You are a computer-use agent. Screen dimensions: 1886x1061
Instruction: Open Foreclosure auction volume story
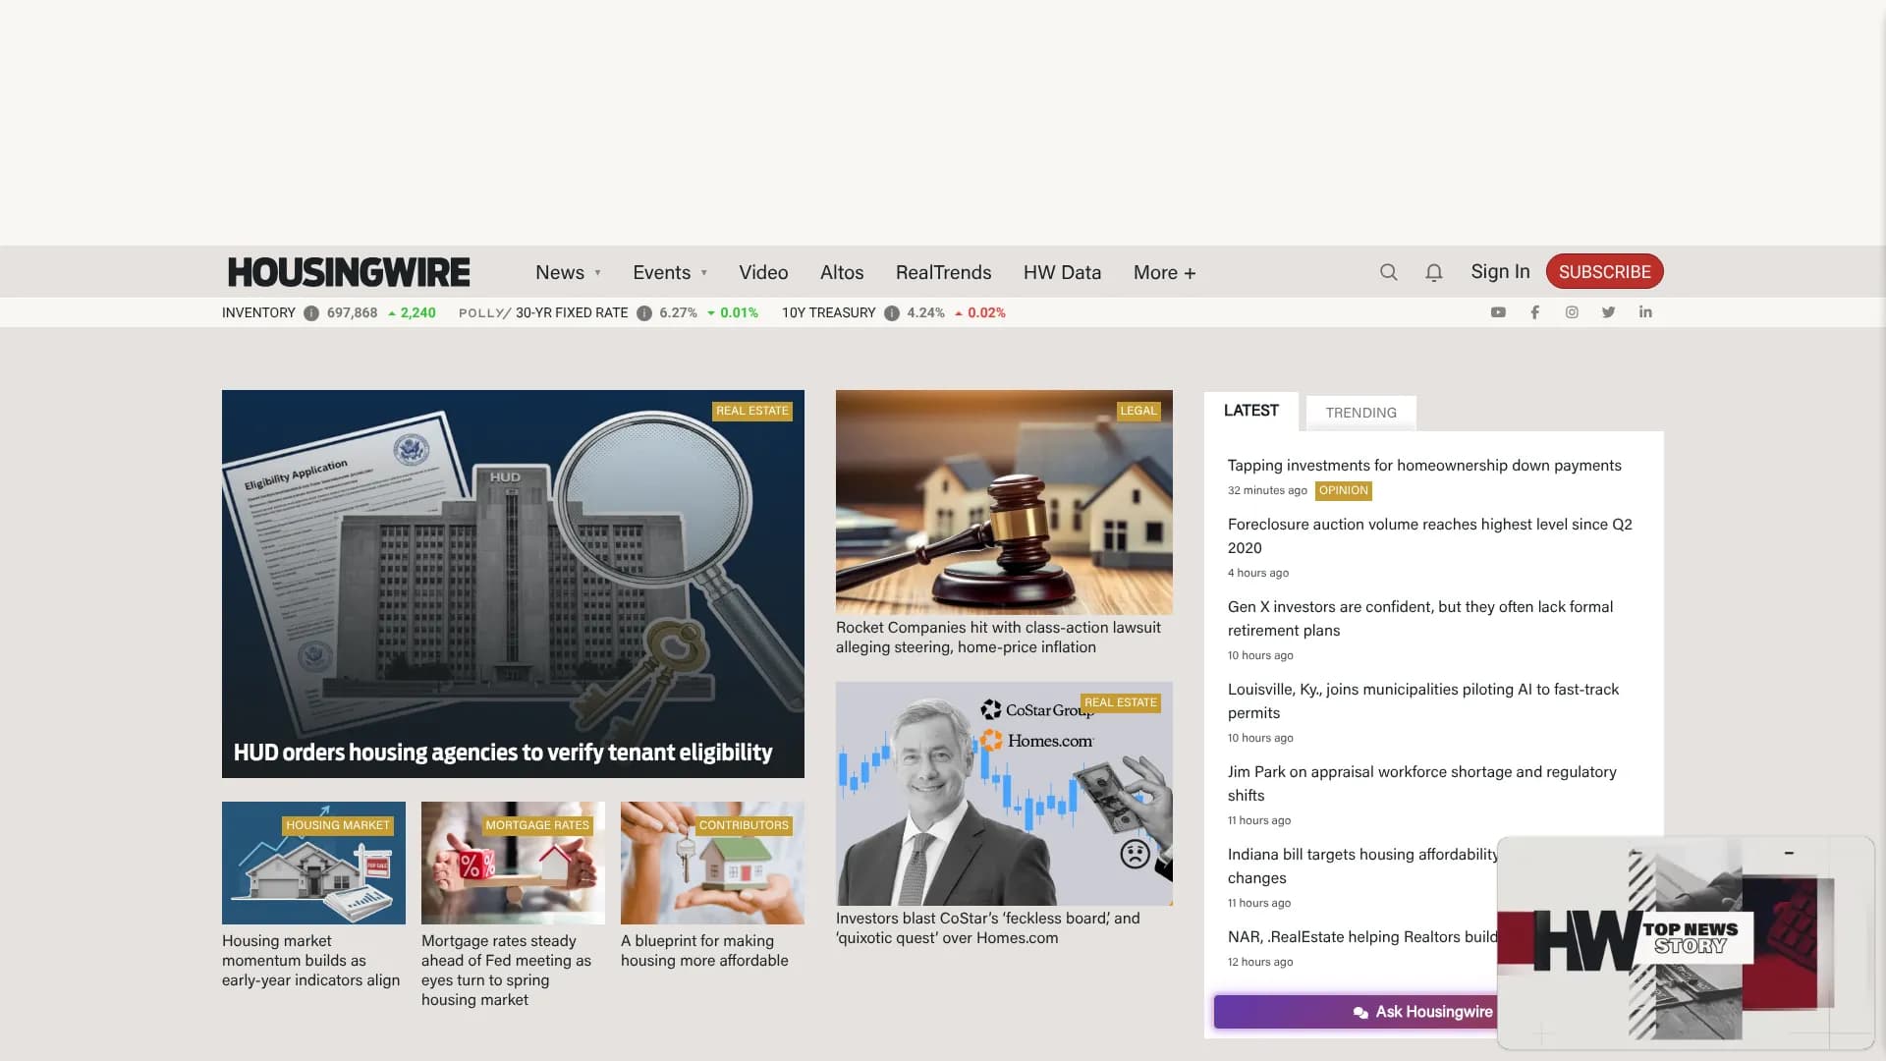tap(1430, 536)
